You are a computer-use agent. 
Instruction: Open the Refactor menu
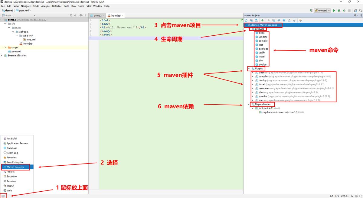57,6
